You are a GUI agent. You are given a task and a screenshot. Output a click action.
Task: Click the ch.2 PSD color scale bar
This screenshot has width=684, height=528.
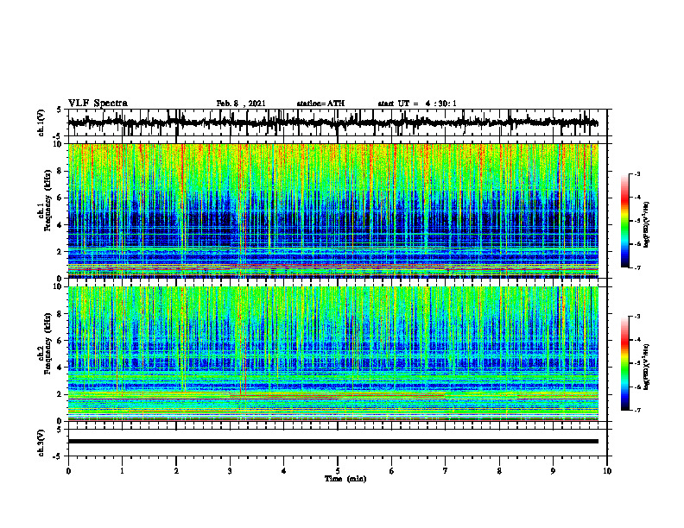coord(625,363)
